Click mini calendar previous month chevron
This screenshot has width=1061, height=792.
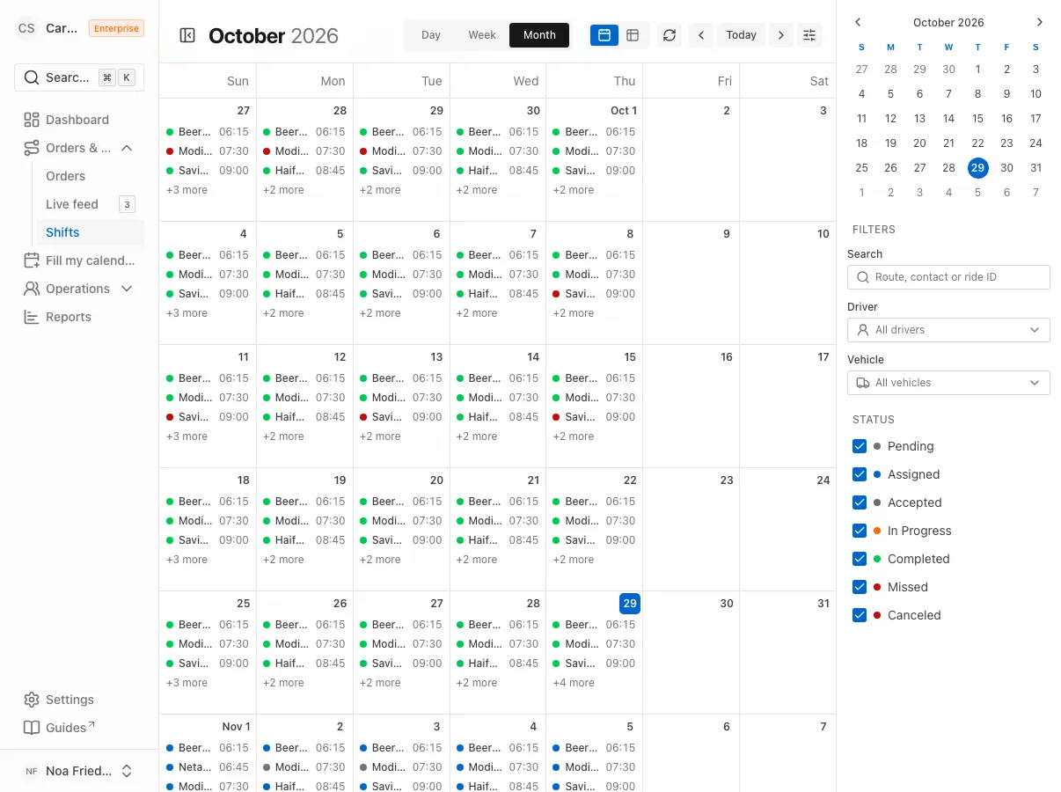tap(859, 22)
